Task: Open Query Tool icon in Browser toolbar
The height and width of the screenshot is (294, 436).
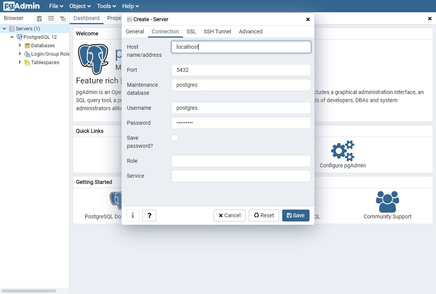Action: click(40, 18)
